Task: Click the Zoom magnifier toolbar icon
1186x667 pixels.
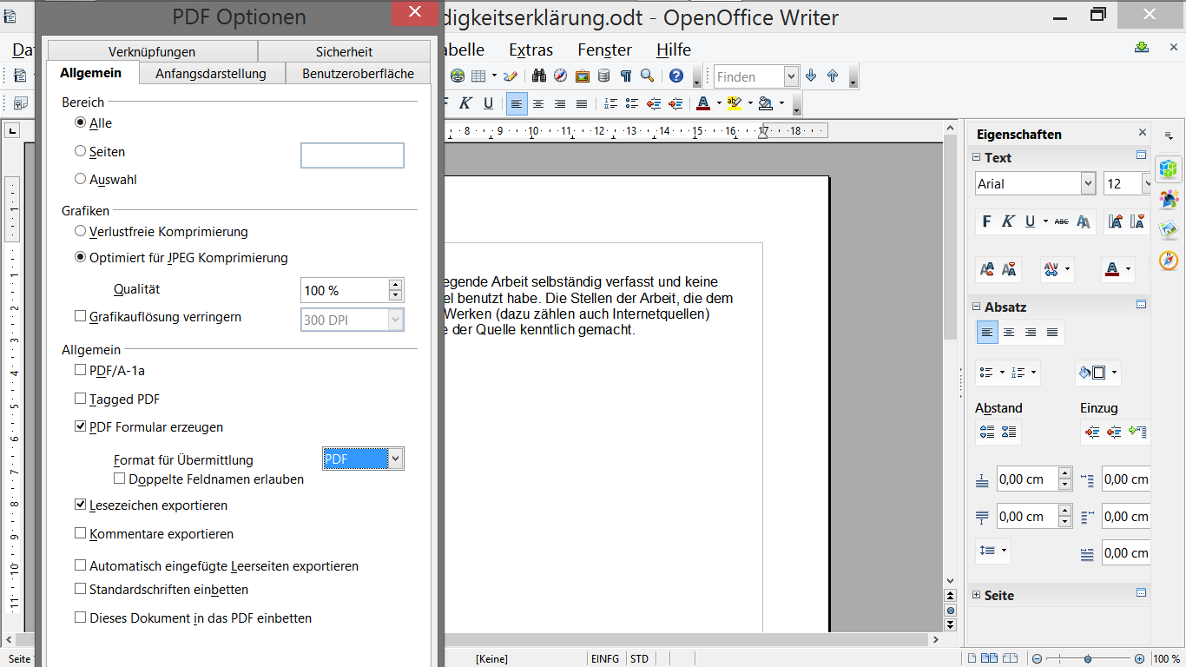Action: [x=647, y=76]
